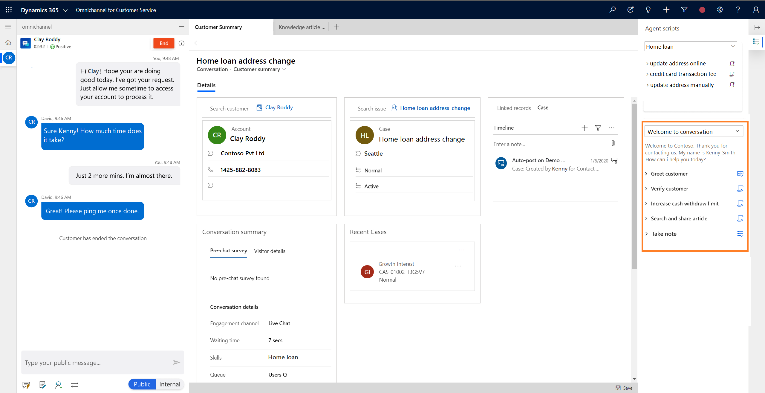Toggle the Internal message mode
Screen dimensions: 765x393
coord(170,384)
